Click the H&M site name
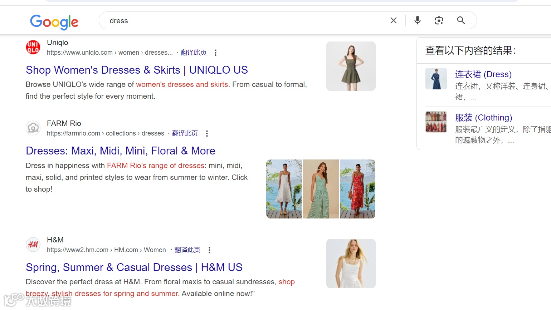The image size is (551, 310). pyautogui.click(x=55, y=240)
